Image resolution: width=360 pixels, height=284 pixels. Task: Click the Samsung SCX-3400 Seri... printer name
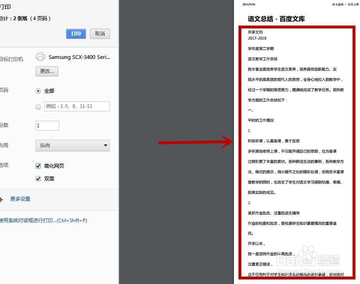pos(79,57)
